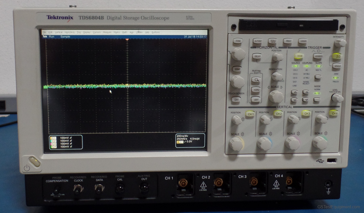Select the CH 2 vertical channel button
Screen dimensions: 364x213
[x=278, y=114]
